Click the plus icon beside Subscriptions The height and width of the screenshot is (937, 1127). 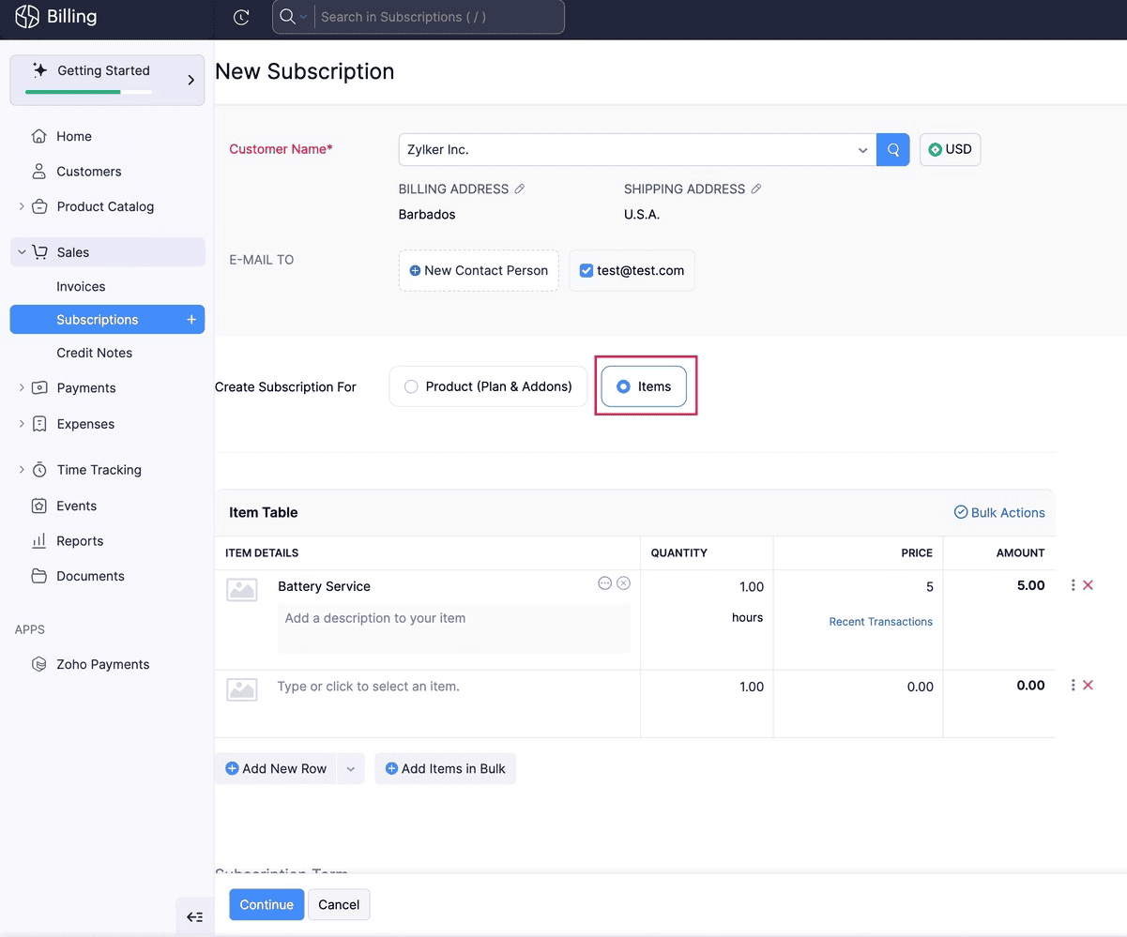pyautogui.click(x=191, y=320)
